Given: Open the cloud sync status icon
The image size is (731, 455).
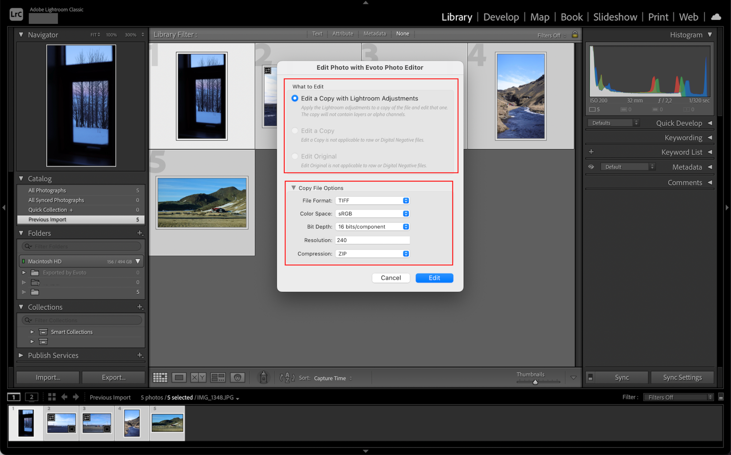Looking at the screenshot, I should pos(716,17).
